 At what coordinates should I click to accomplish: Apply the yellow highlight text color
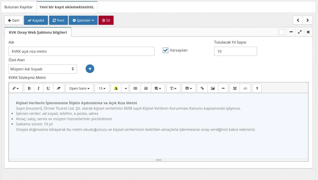[x=116, y=88]
